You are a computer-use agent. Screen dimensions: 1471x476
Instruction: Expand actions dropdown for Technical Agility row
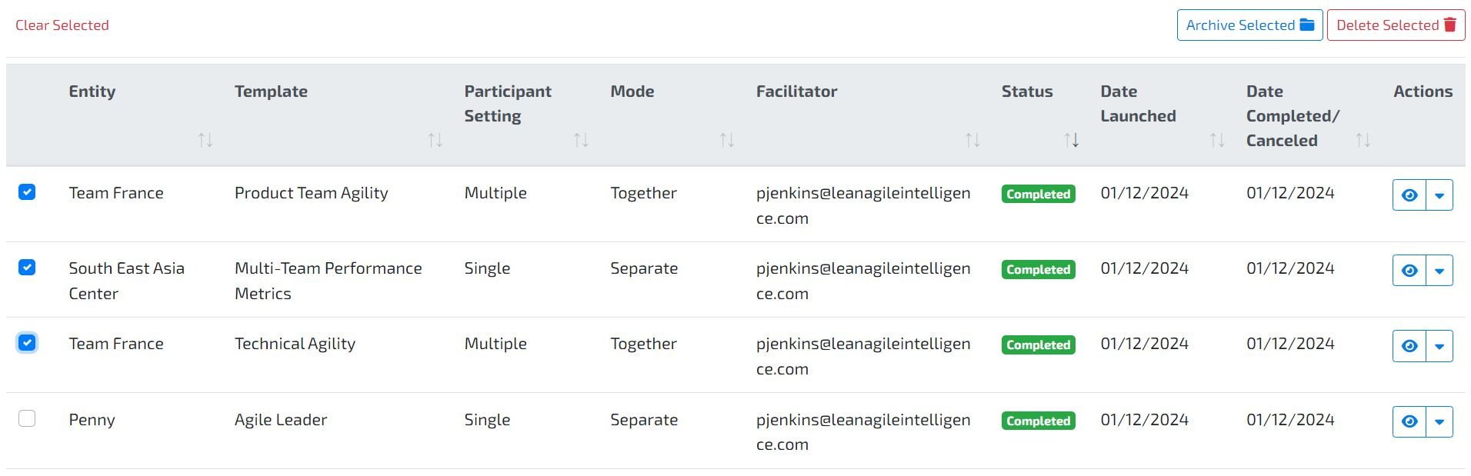(1439, 346)
